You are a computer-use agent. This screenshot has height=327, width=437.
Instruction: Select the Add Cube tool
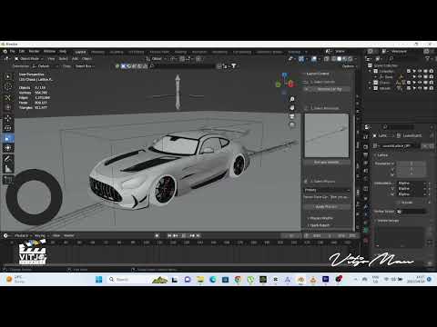(x=8, y=180)
